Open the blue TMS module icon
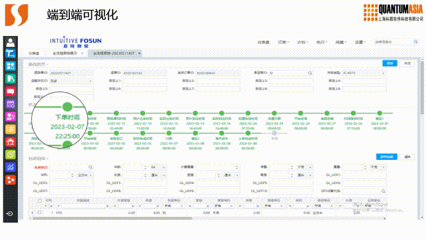Screen dimensions: 426x240 tap(11, 53)
